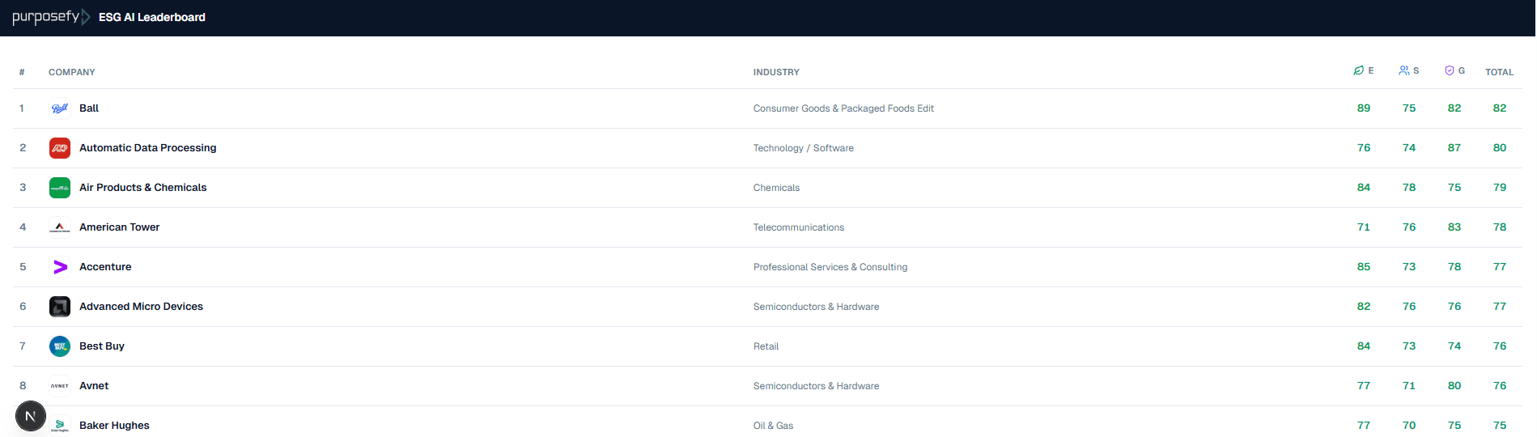The width and height of the screenshot is (1537, 437).
Task: Open Best Buy company name
Action: (102, 346)
